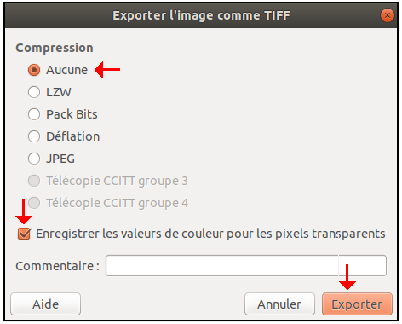402x324 pixels.
Task: Click the 'Exporter l'image comme TIFF' title bar
Action: point(201,15)
